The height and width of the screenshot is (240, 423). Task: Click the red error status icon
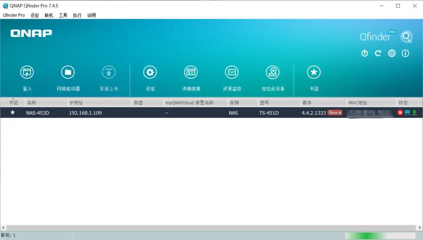[400, 113]
